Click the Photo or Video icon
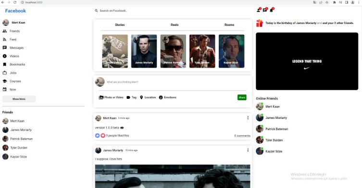 101,97
